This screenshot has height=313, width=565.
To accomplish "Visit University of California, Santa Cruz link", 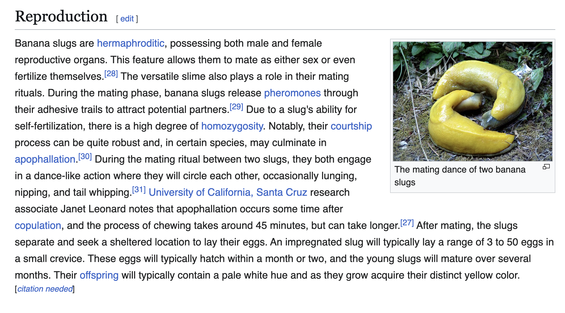I will [228, 192].
